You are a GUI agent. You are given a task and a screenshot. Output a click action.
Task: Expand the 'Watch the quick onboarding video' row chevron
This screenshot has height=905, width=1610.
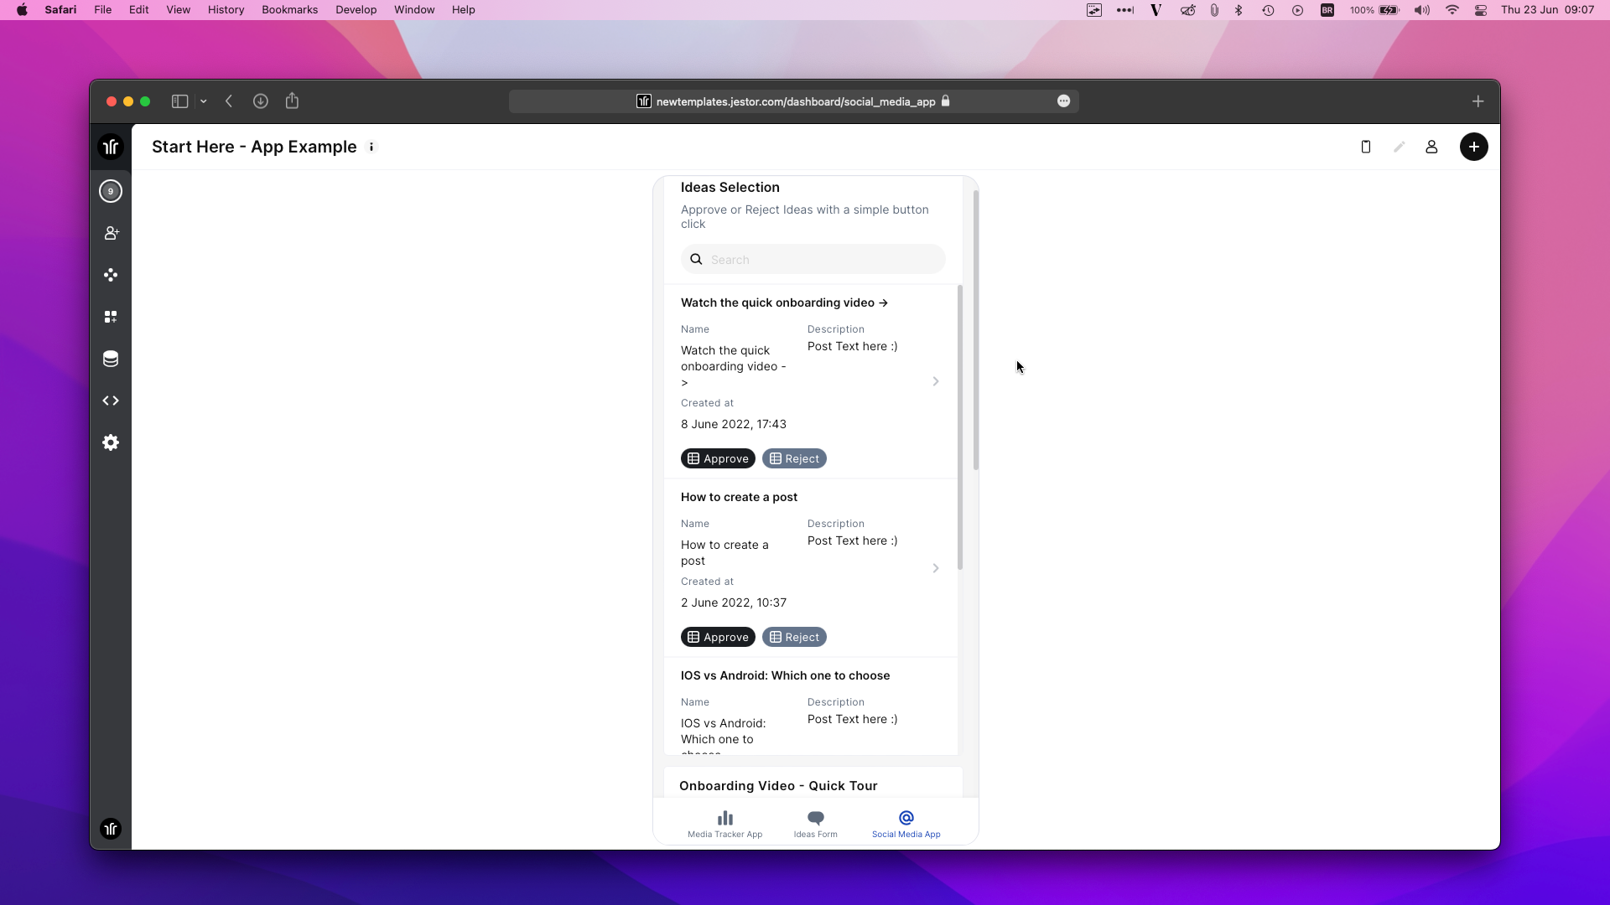[x=936, y=381]
